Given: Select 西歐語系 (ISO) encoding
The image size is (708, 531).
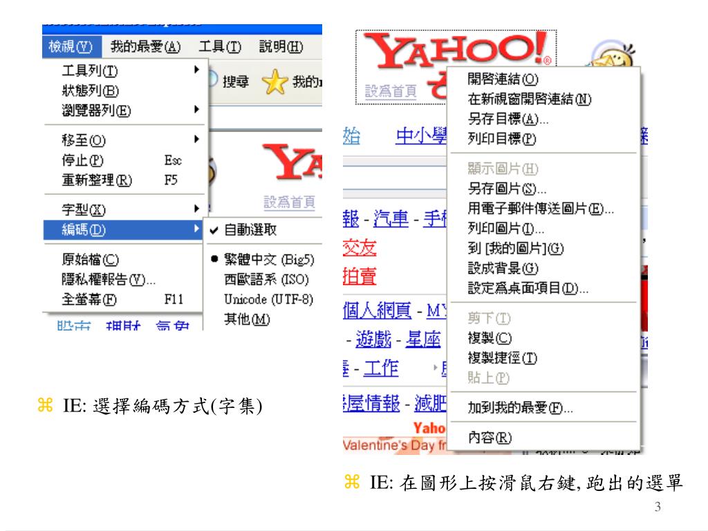Looking at the screenshot, I should 263,279.
